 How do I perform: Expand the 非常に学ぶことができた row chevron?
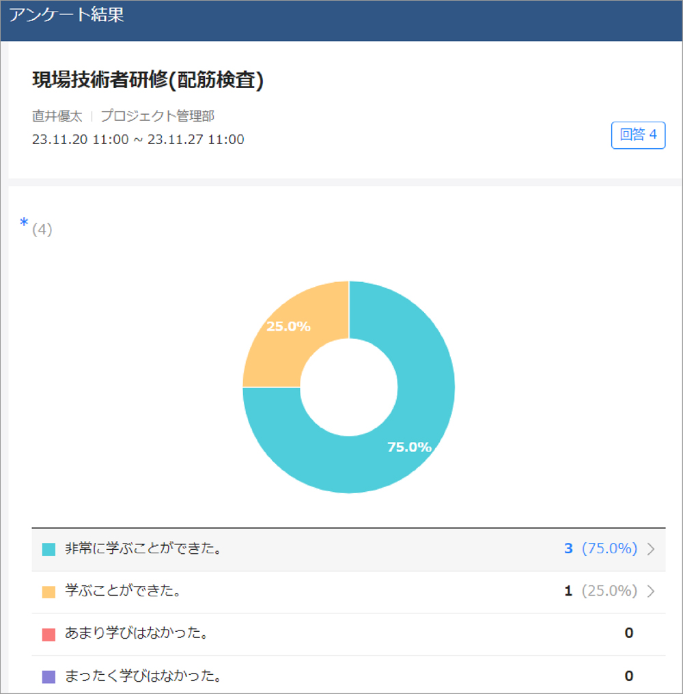[651, 549]
